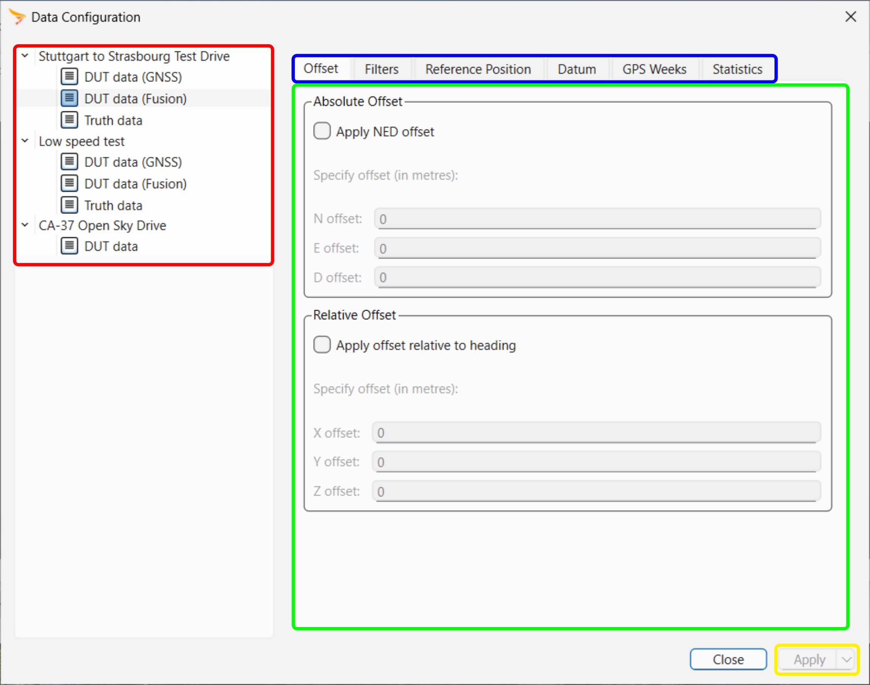Collapse the Low speed test tree node
The width and height of the screenshot is (870, 685).
tap(25, 141)
